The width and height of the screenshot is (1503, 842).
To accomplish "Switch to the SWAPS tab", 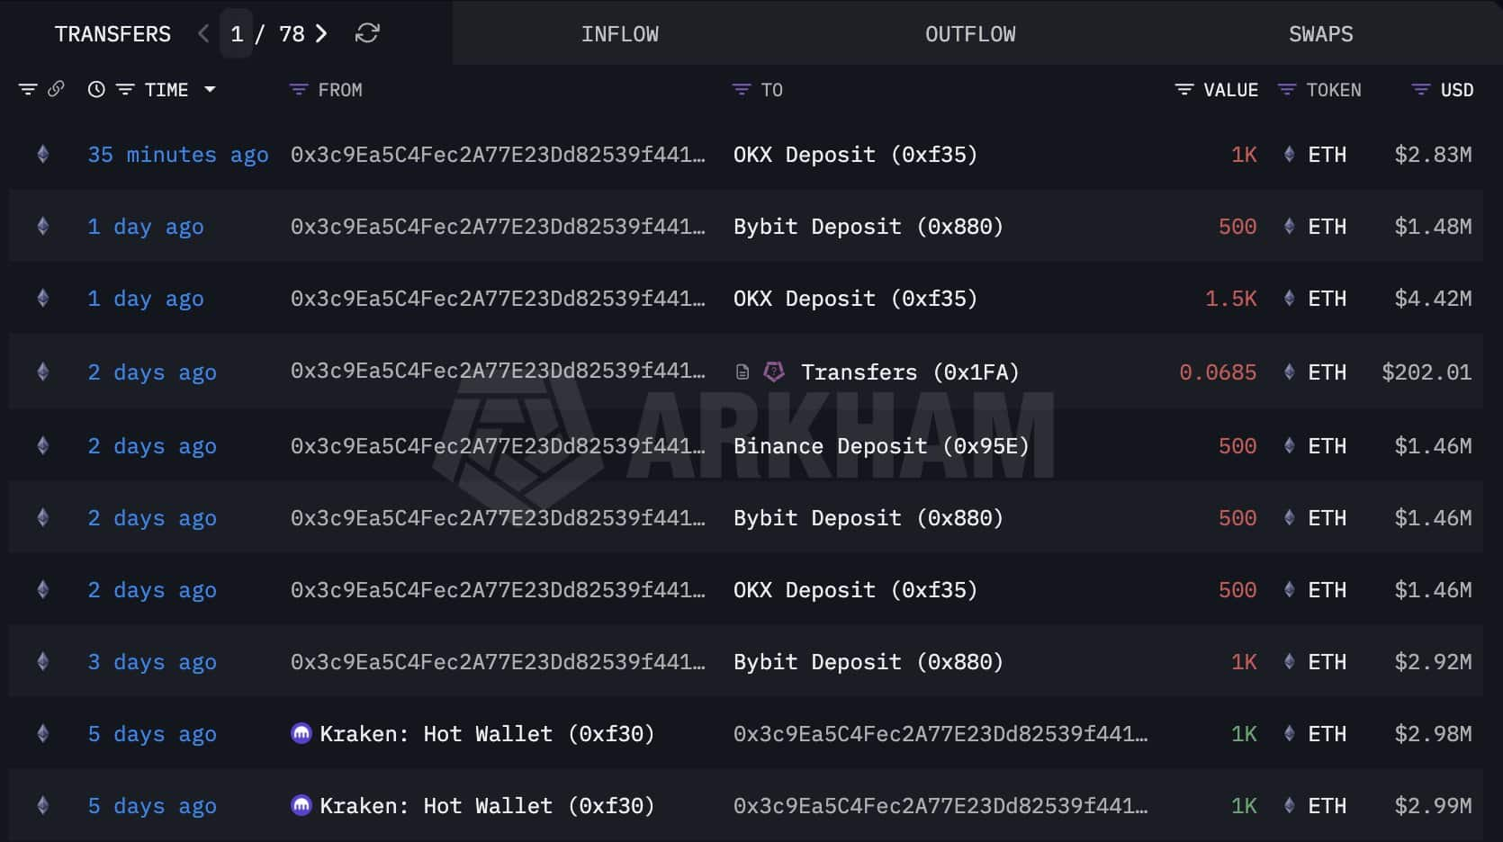I will click(x=1320, y=34).
